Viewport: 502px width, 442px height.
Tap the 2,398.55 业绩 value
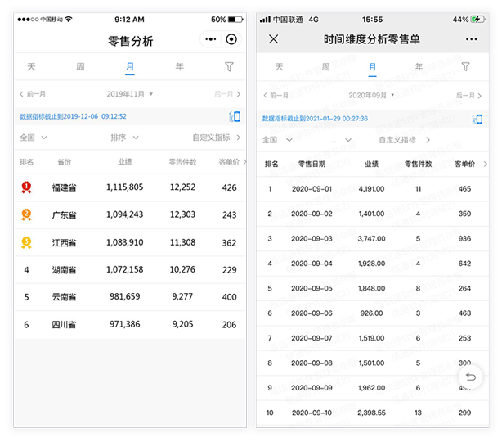[371, 413]
